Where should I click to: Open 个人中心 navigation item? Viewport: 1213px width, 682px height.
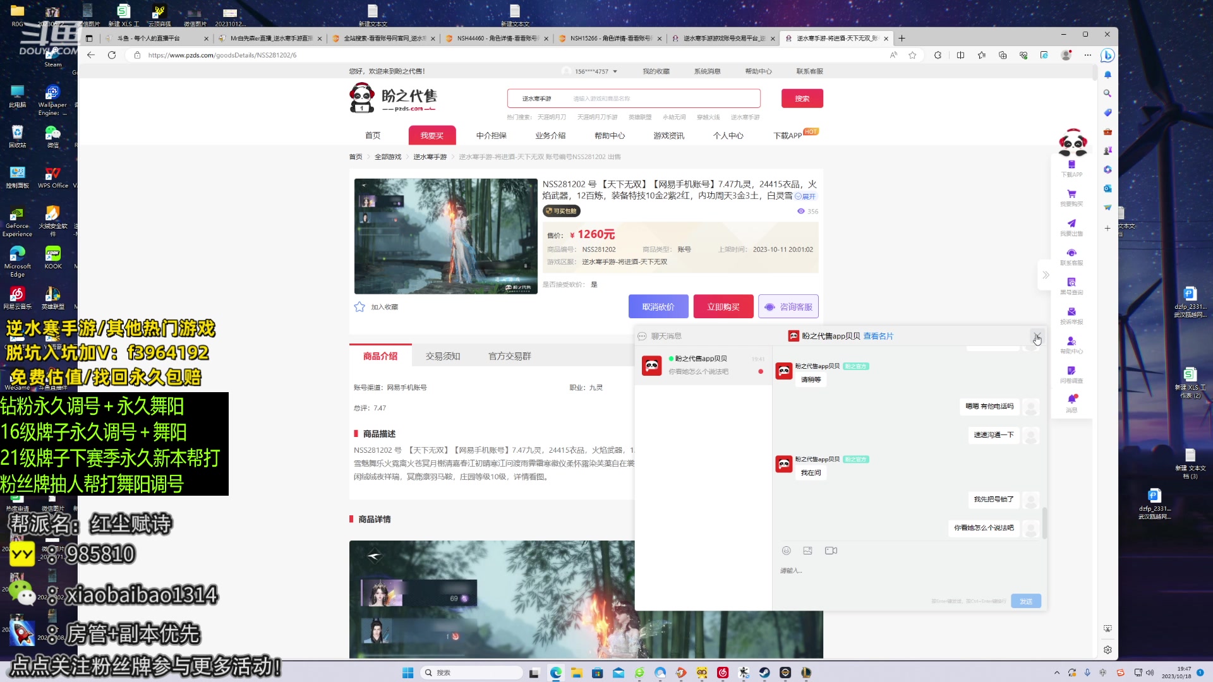coord(728,135)
